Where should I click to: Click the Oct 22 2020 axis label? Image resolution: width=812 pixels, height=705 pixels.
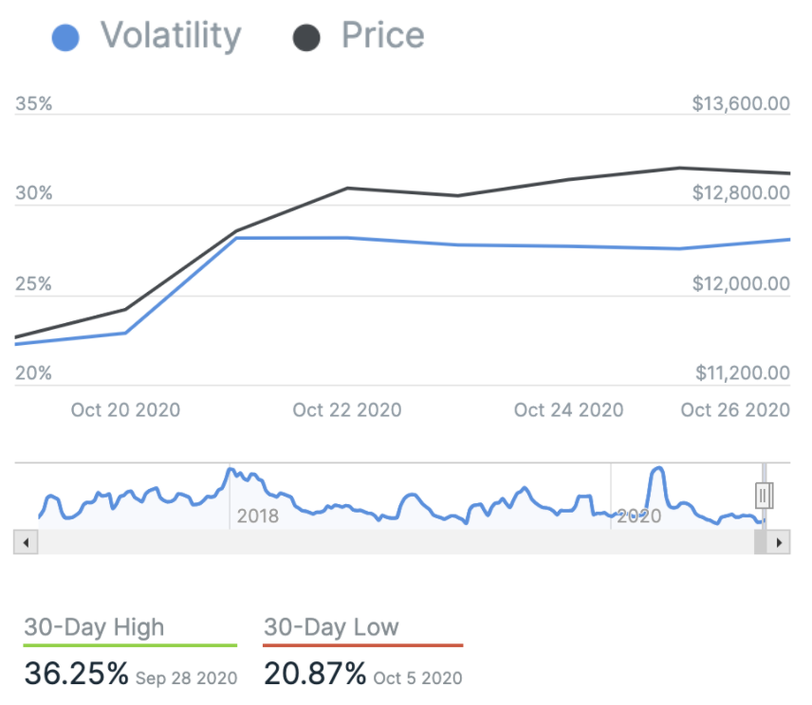[x=347, y=410]
